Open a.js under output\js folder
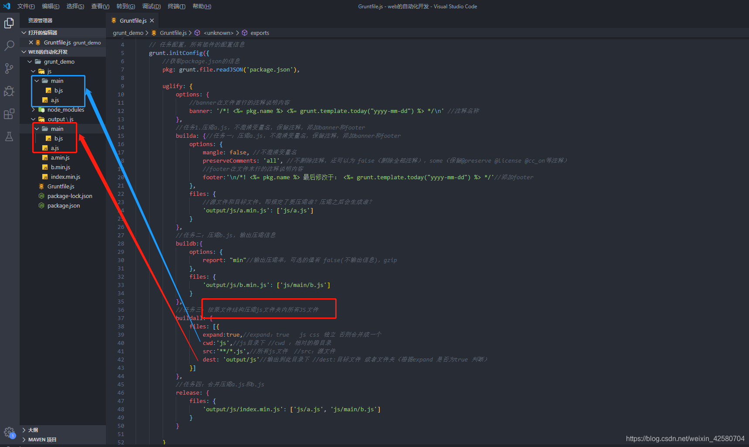The image size is (749, 447). [x=55, y=148]
